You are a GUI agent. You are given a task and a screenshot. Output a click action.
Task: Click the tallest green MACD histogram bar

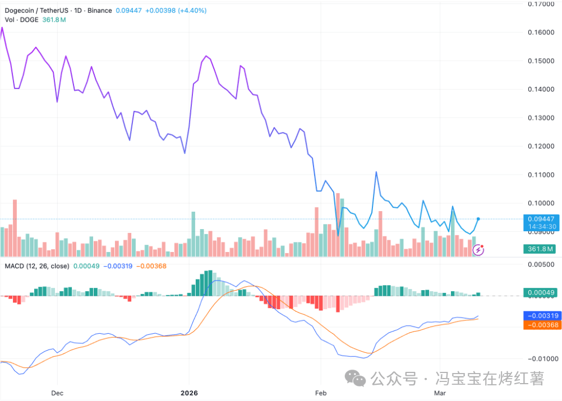pos(208,283)
